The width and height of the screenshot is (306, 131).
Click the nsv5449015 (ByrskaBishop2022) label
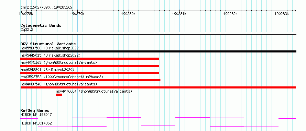pos(51,55)
